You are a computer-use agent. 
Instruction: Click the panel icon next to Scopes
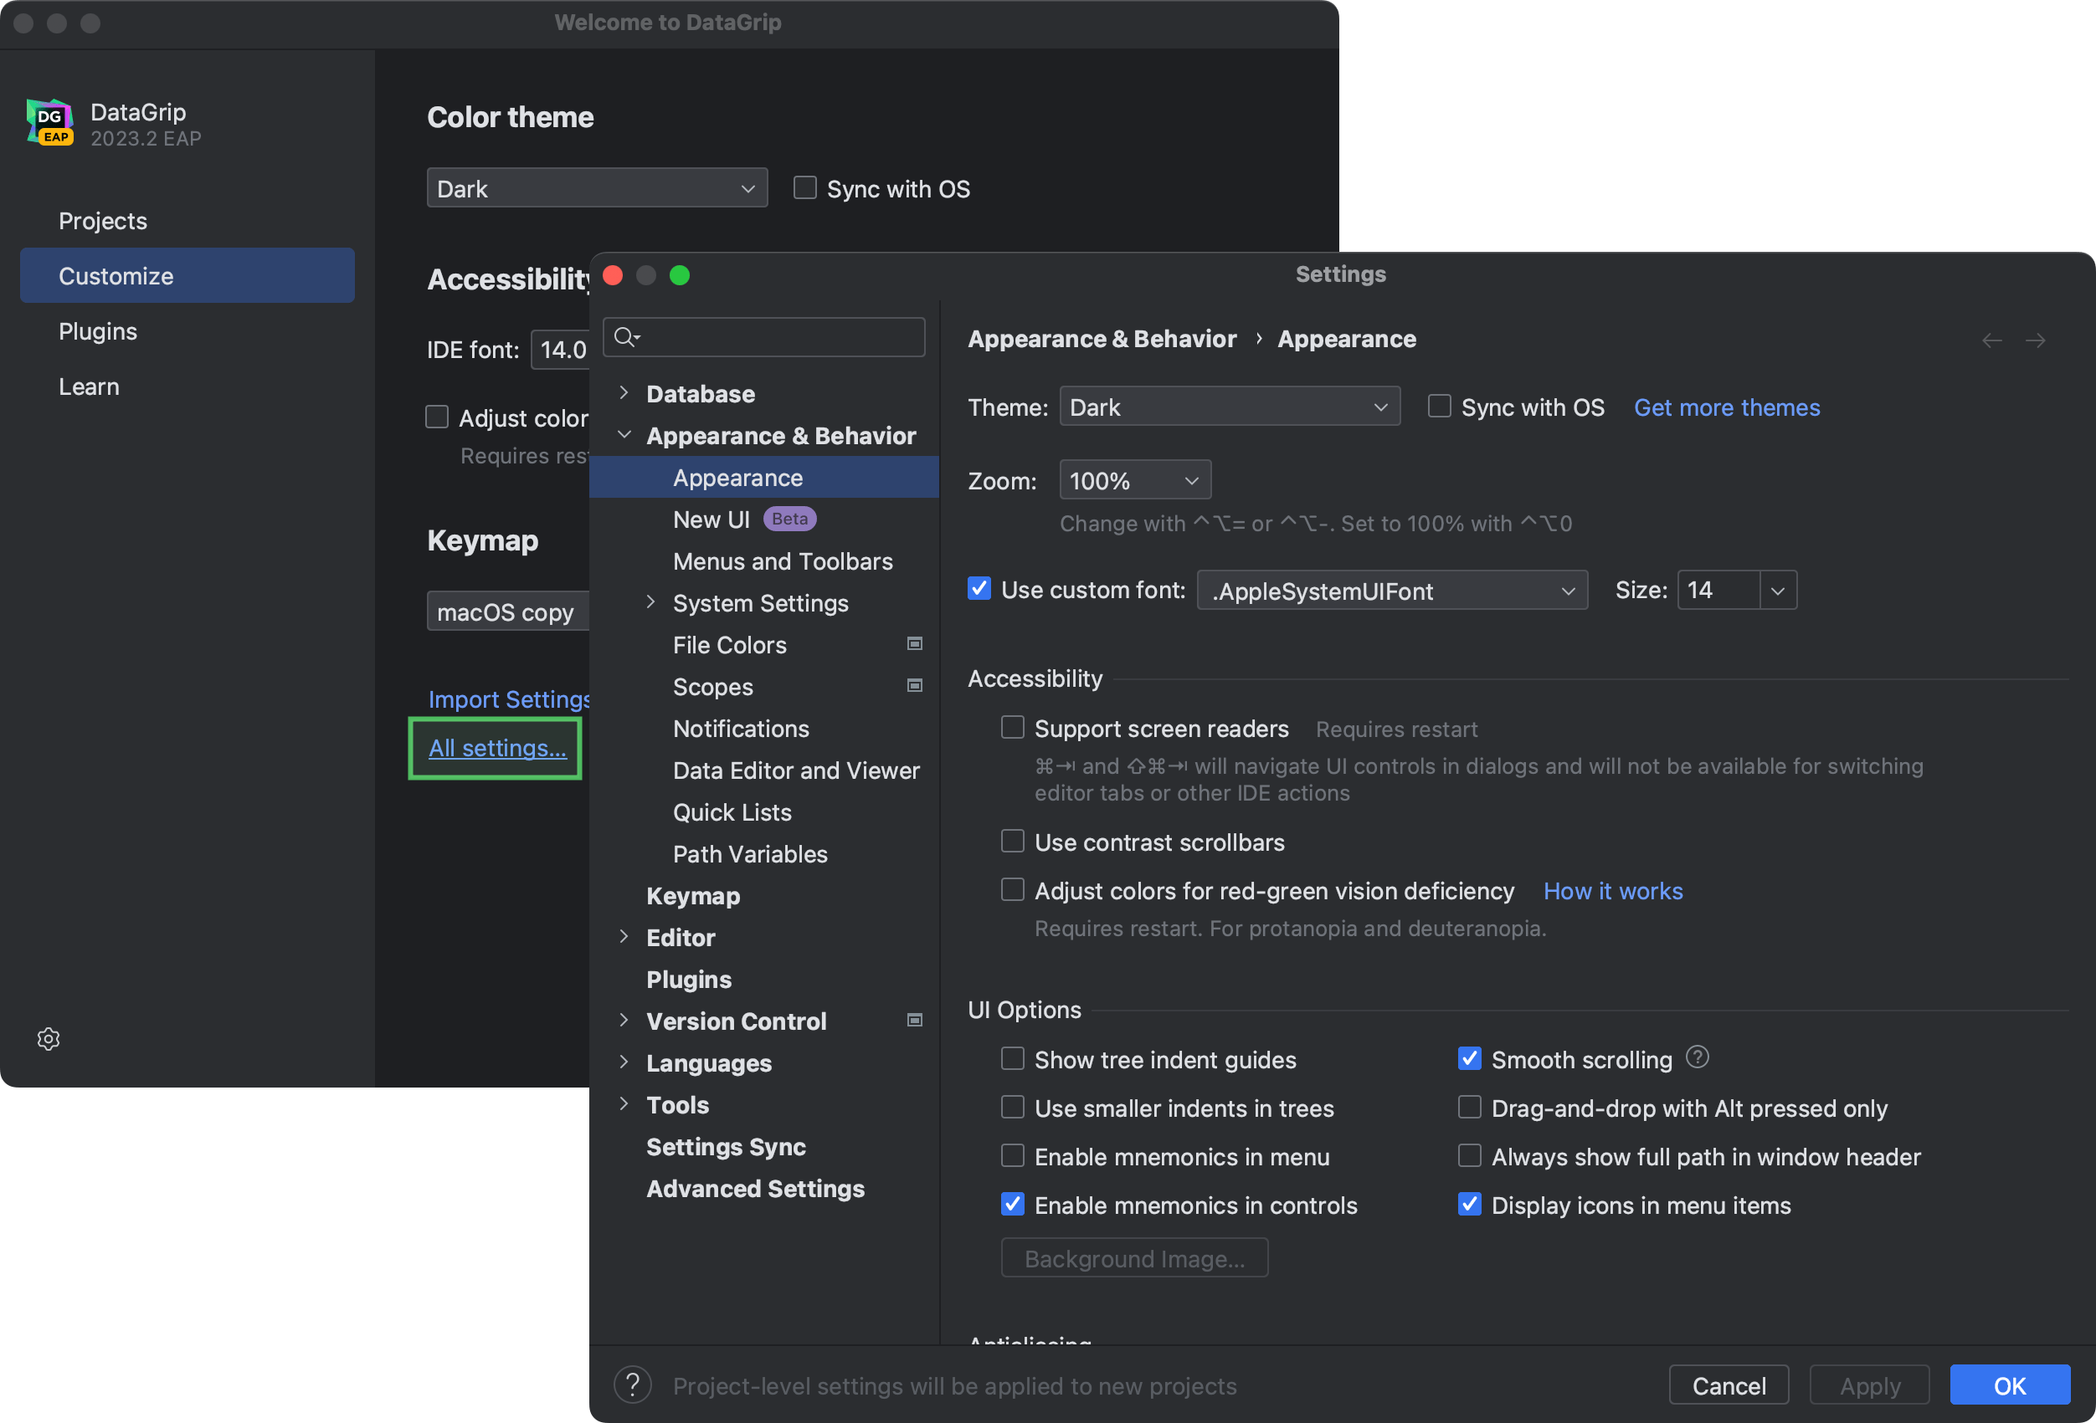[x=915, y=686]
